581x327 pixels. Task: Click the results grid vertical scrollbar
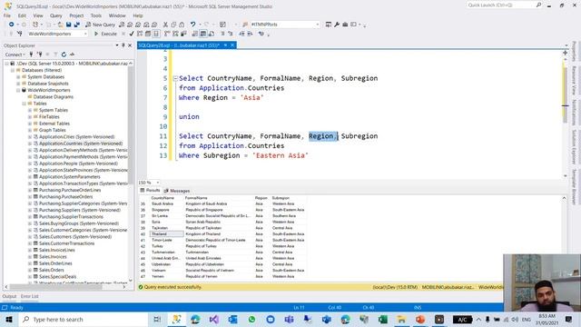click(564, 237)
